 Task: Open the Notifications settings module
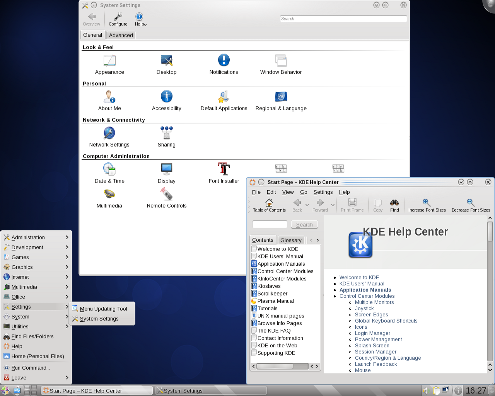pyautogui.click(x=224, y=65)
